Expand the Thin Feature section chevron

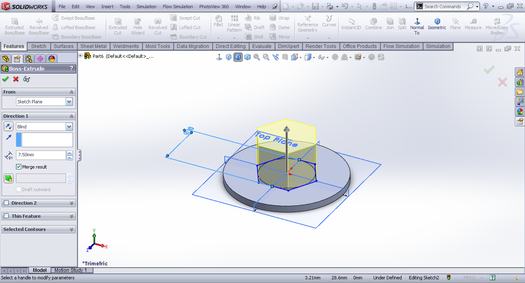[x=71, y=217]
